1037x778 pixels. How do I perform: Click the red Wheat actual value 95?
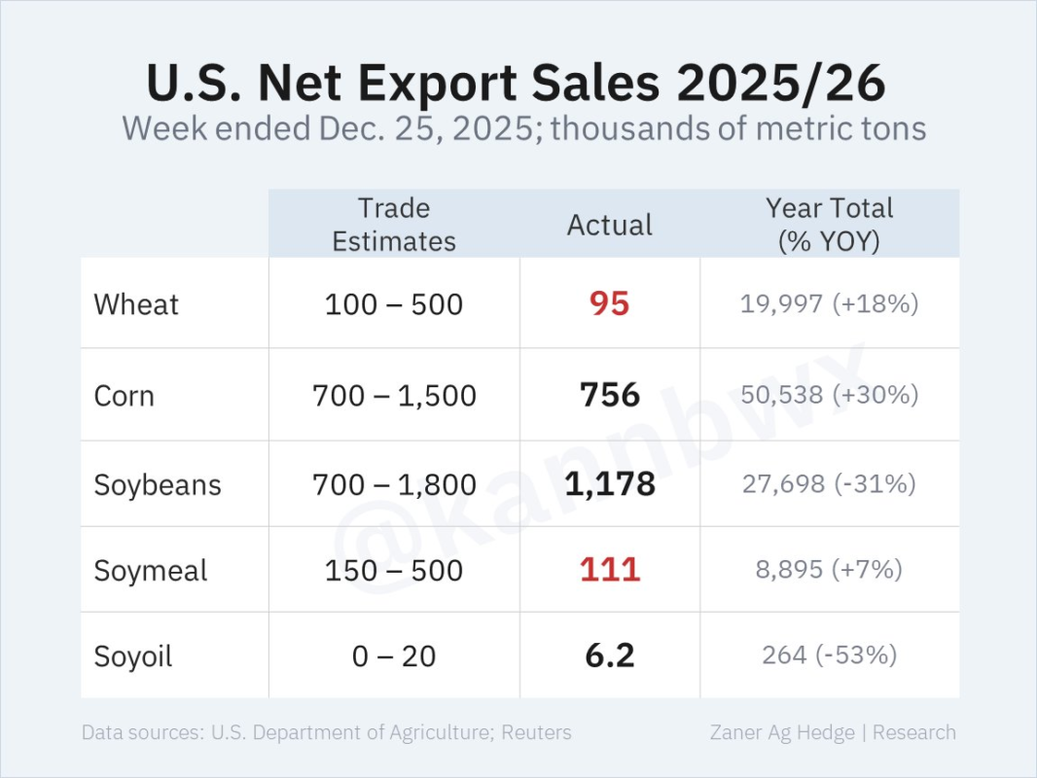(x=610, y=304)
